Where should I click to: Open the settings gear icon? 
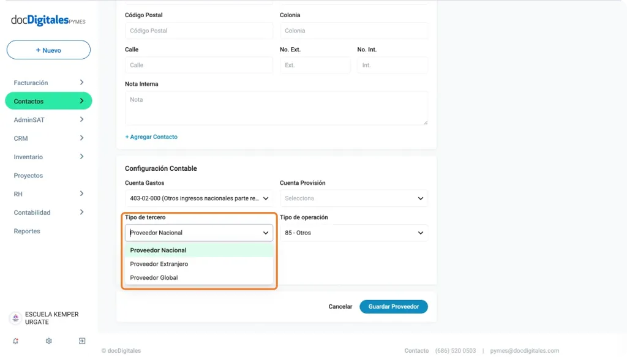(x=49, y=341)
